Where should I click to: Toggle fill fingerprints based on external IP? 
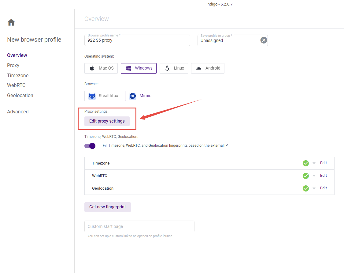pyautogui.click(x=90, y=146)
